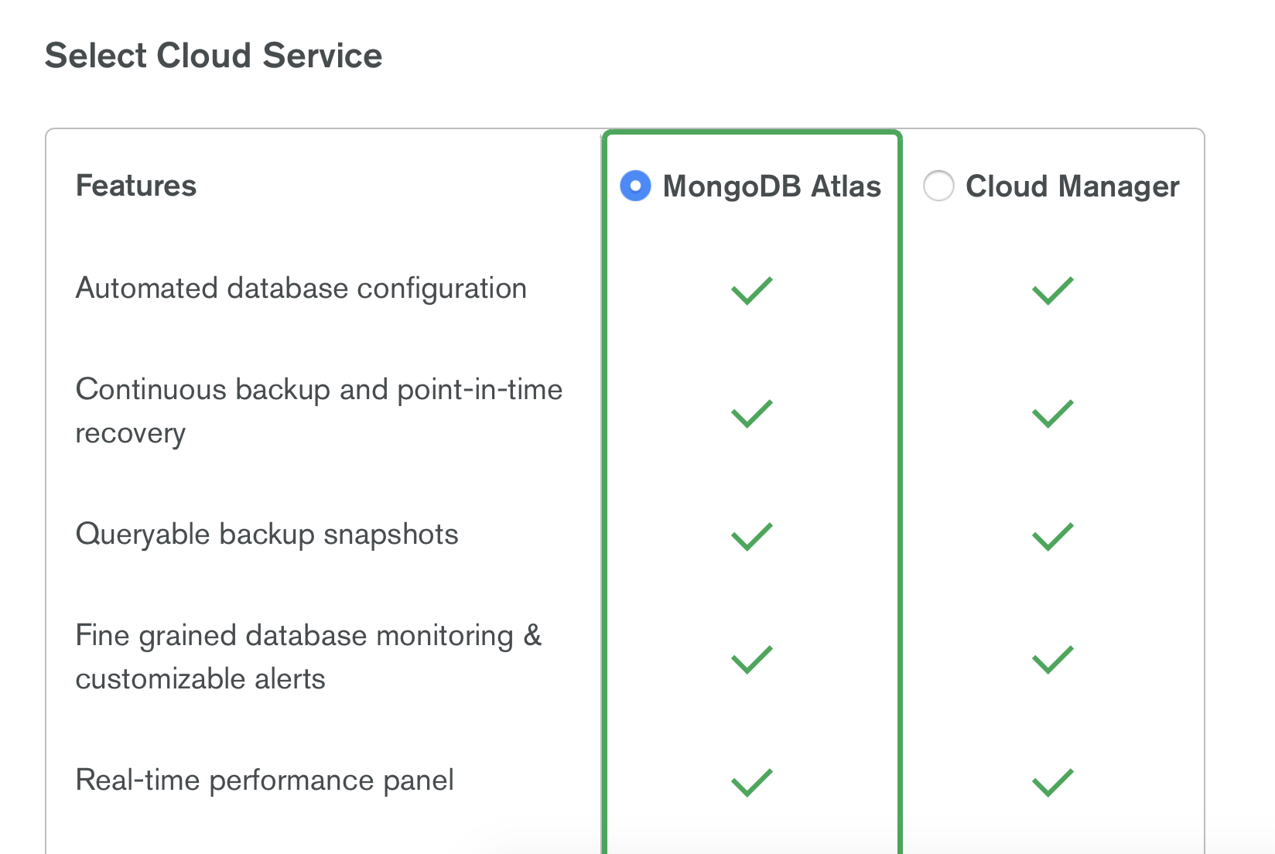Click the Cloud Manager checkmark for Automated database configuration
Viewport: 1275px width, 854px height.
coord(1051,291)
